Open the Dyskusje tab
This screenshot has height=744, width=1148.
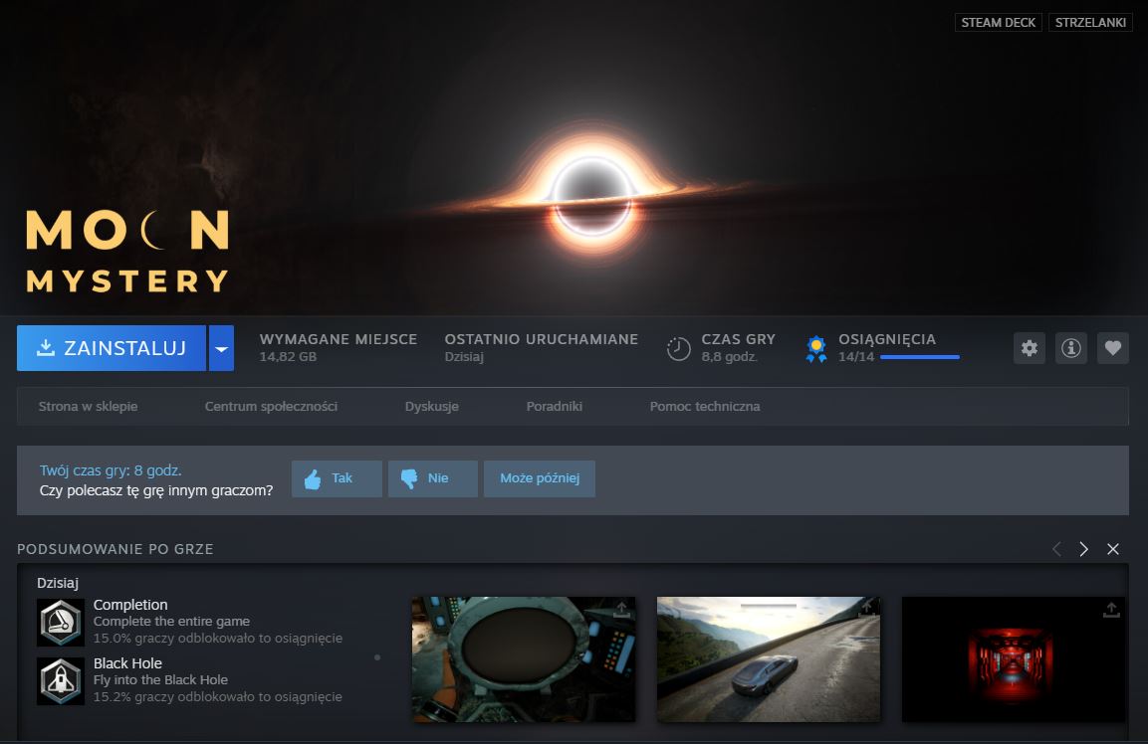(432, 406)
